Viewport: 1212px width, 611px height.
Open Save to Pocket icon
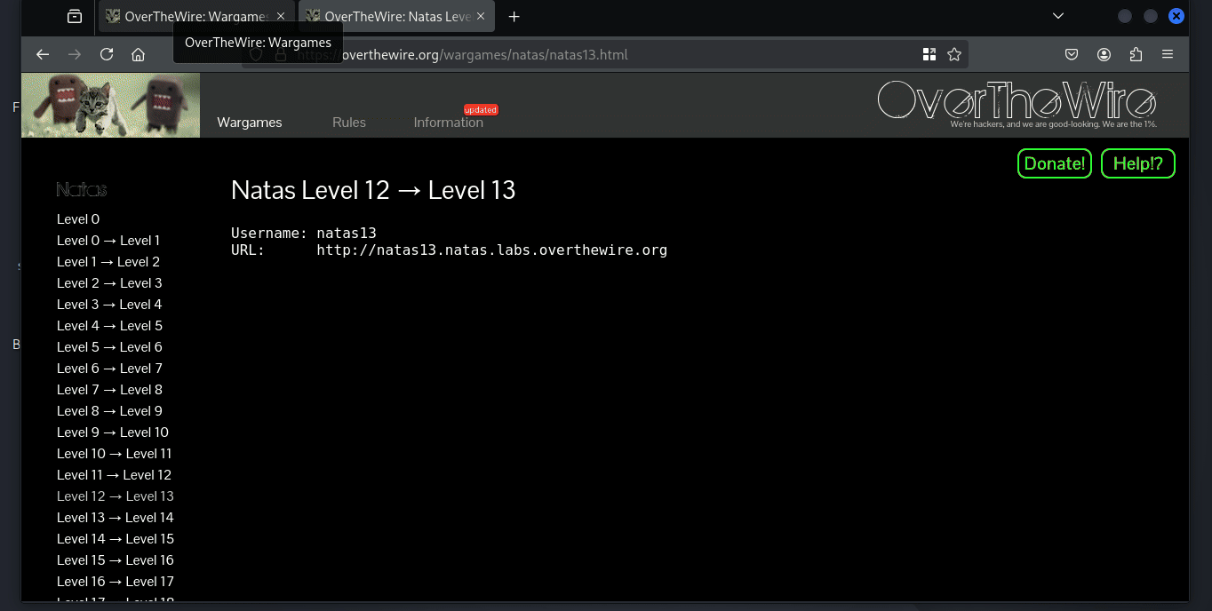(x=1072, y=54)
